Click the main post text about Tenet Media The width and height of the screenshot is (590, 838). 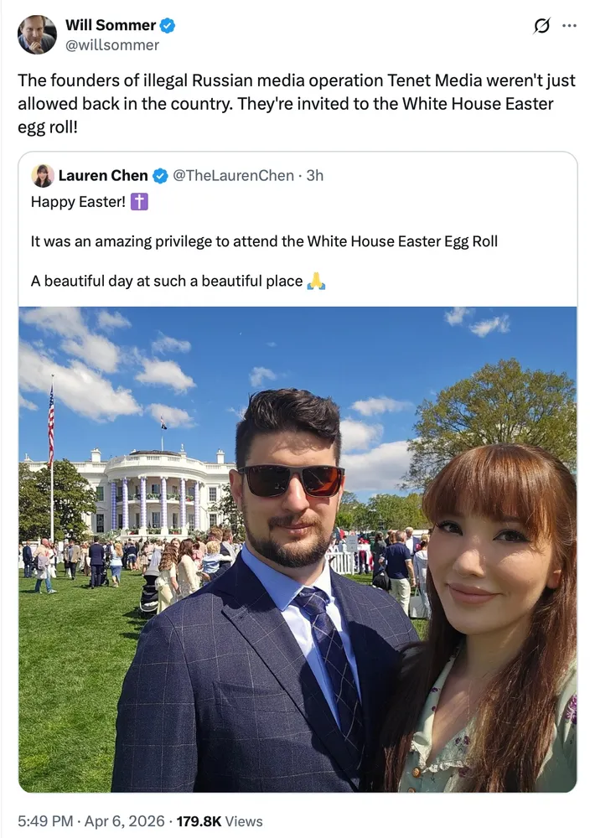pyautogui.click(x=297, y=104)
